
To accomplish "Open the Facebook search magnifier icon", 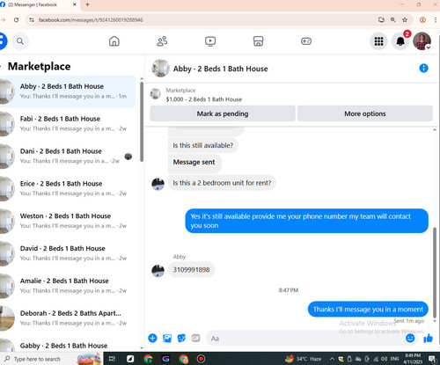I will click(x=20, y=41).
